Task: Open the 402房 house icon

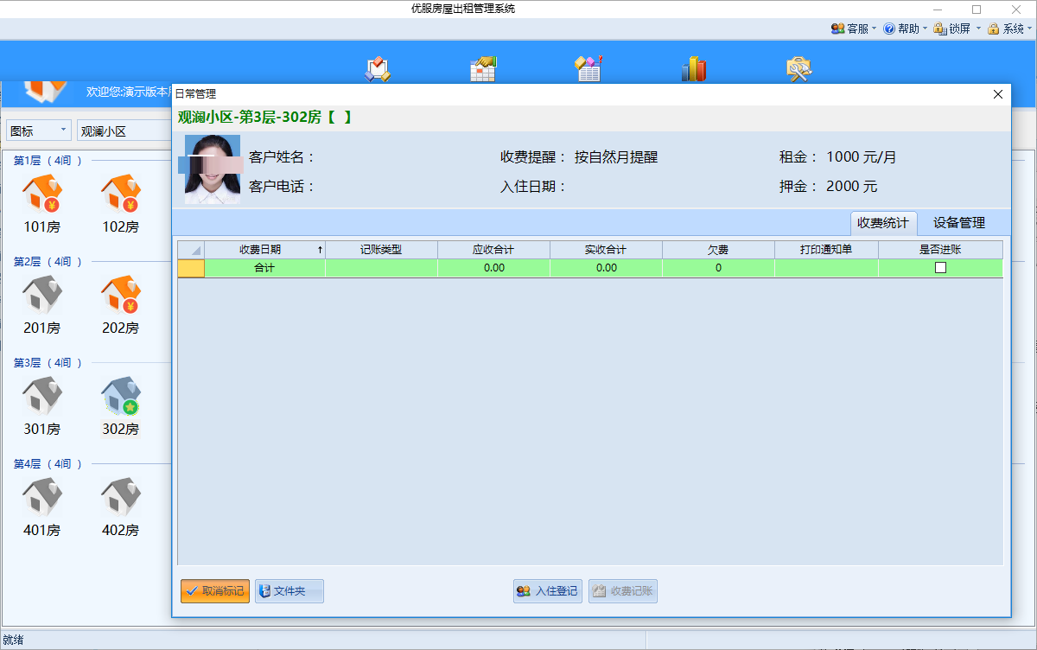Action: coord(120,498)
